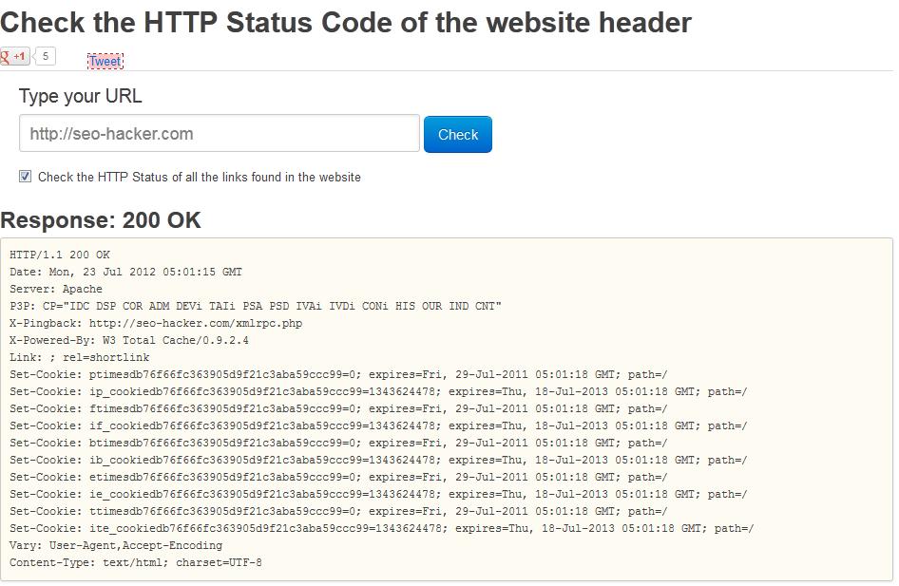
Task: Click the +1 count bubble showing 5
Action: tap(45, 57)
